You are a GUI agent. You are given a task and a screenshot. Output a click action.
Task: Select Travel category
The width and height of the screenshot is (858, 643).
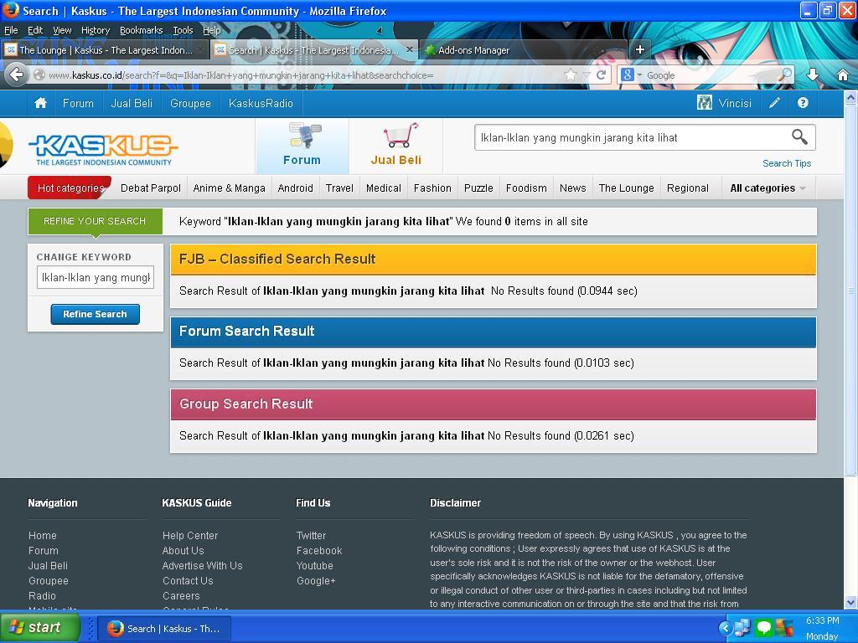[x=340, y=188]
